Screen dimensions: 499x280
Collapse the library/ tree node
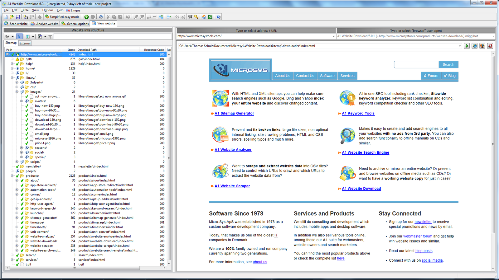[12, 78]
